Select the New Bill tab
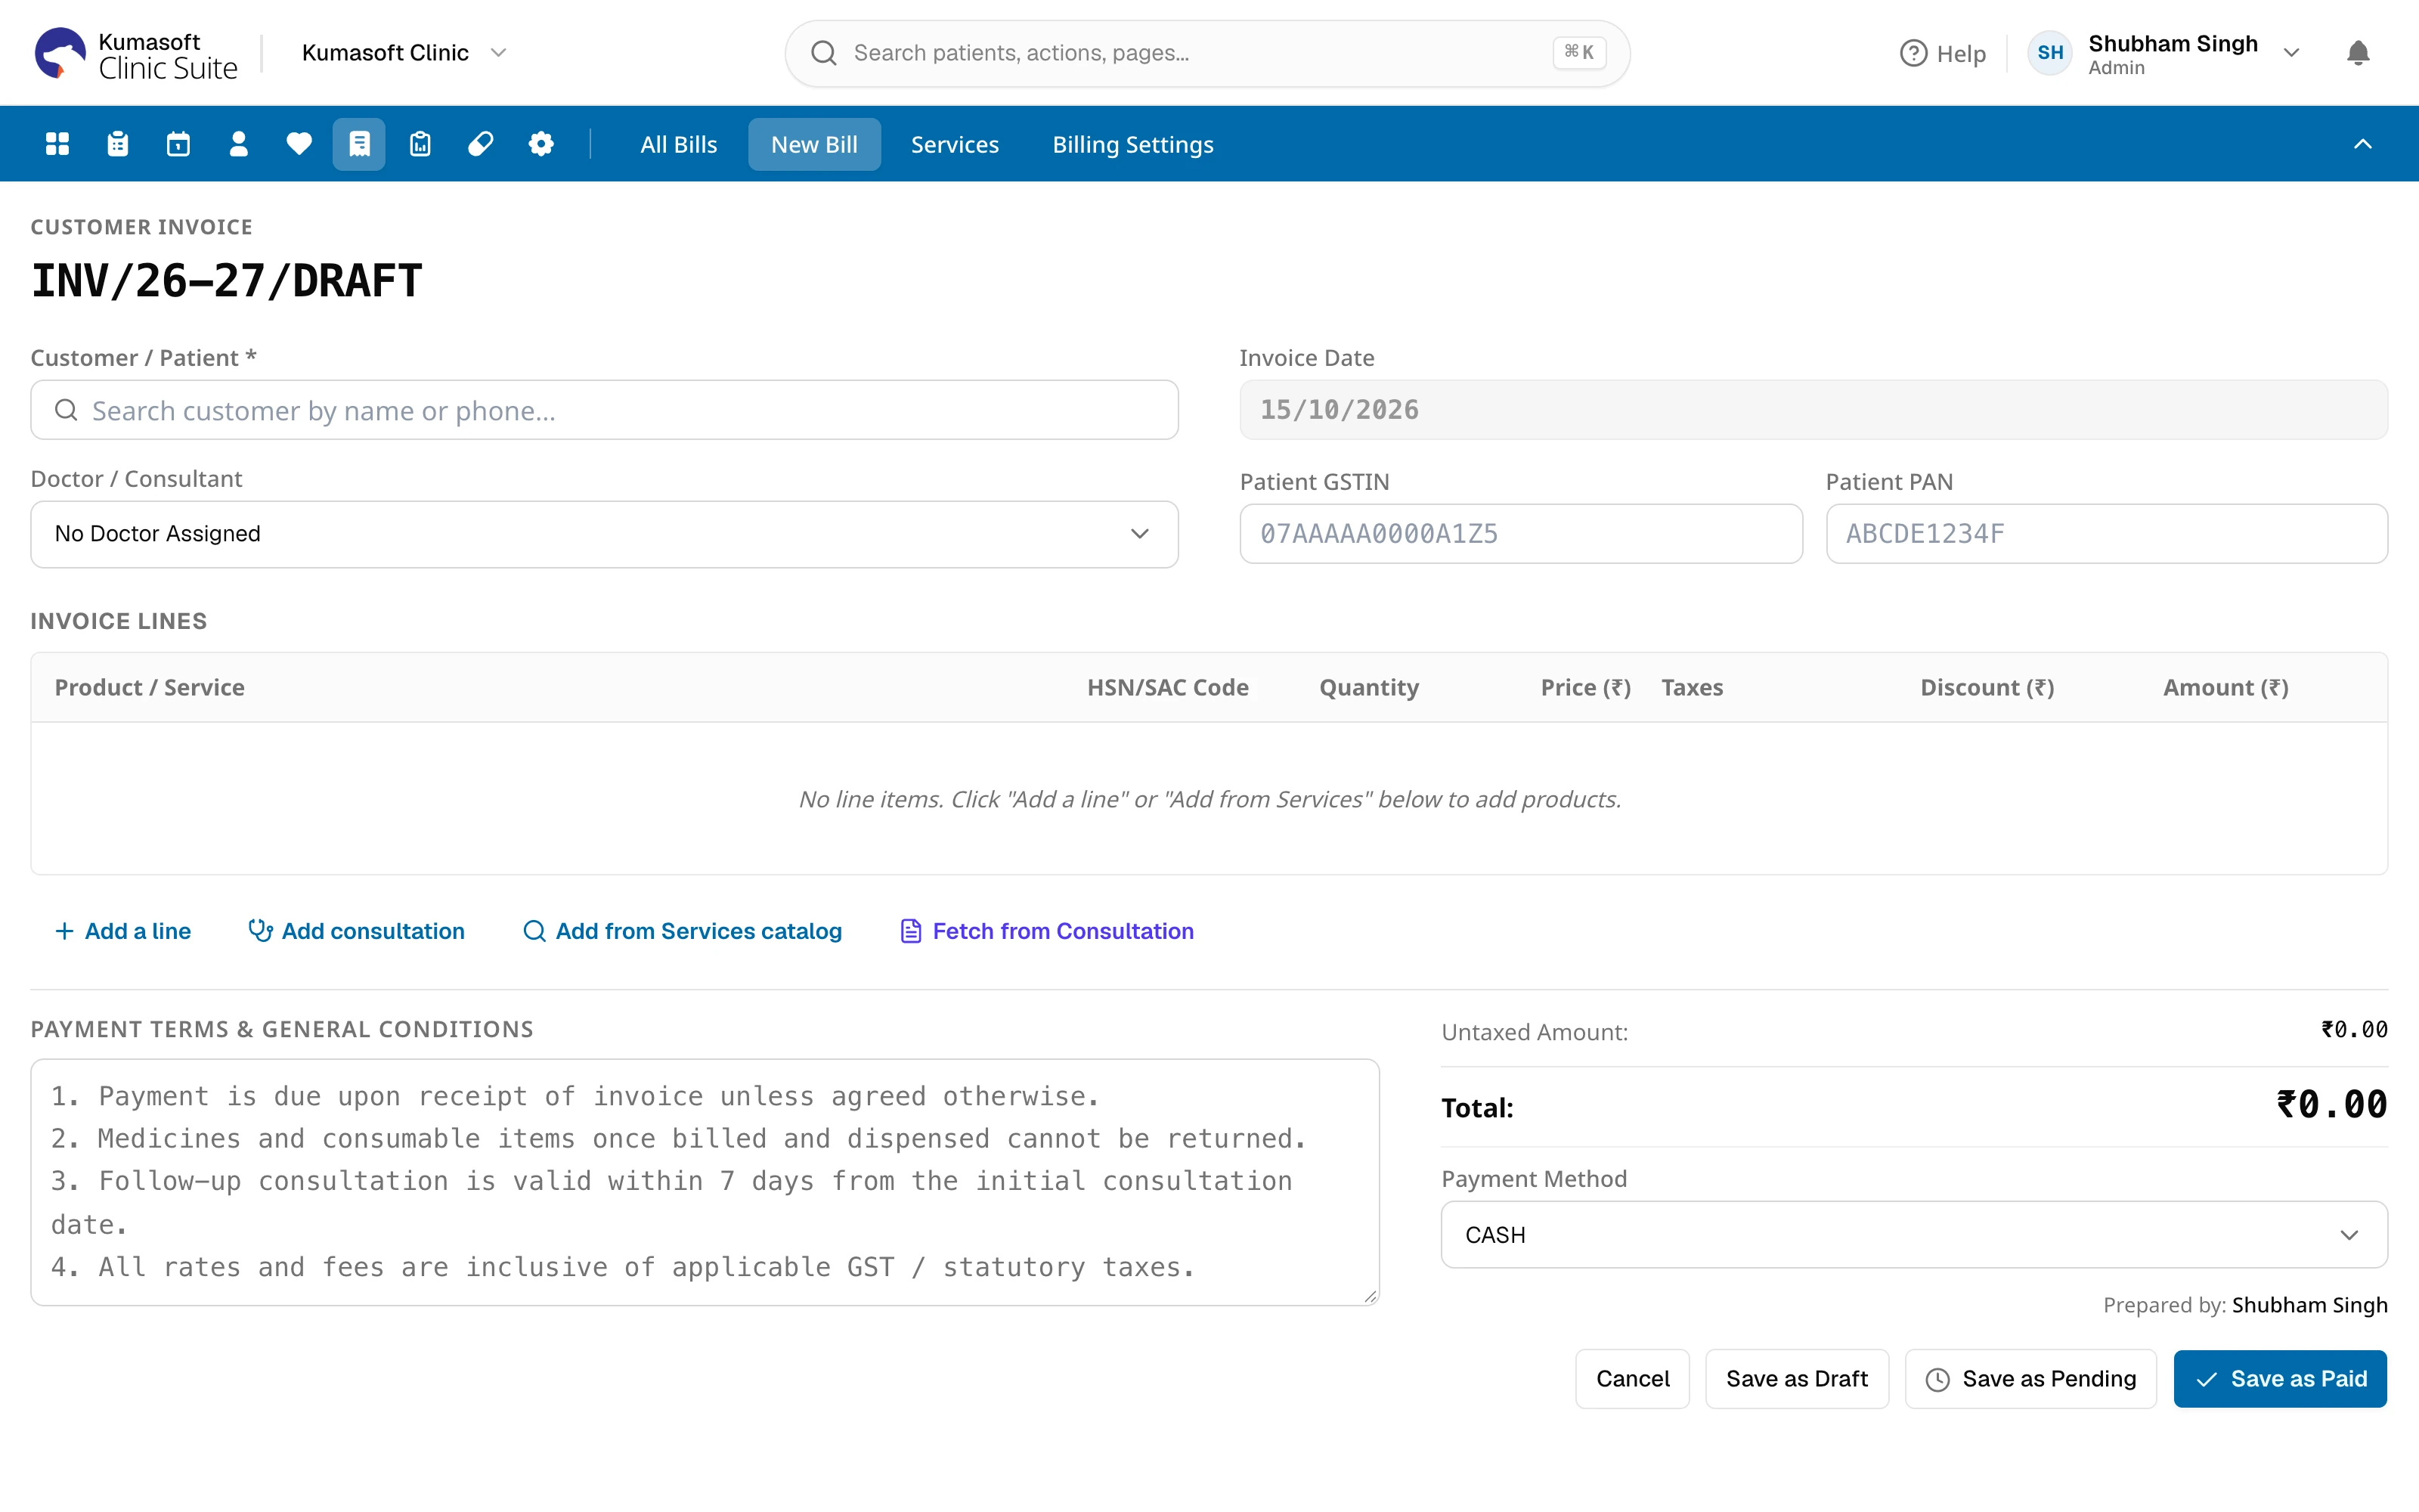Screen dimensions: 2419x1512 [x=813, y=145]
